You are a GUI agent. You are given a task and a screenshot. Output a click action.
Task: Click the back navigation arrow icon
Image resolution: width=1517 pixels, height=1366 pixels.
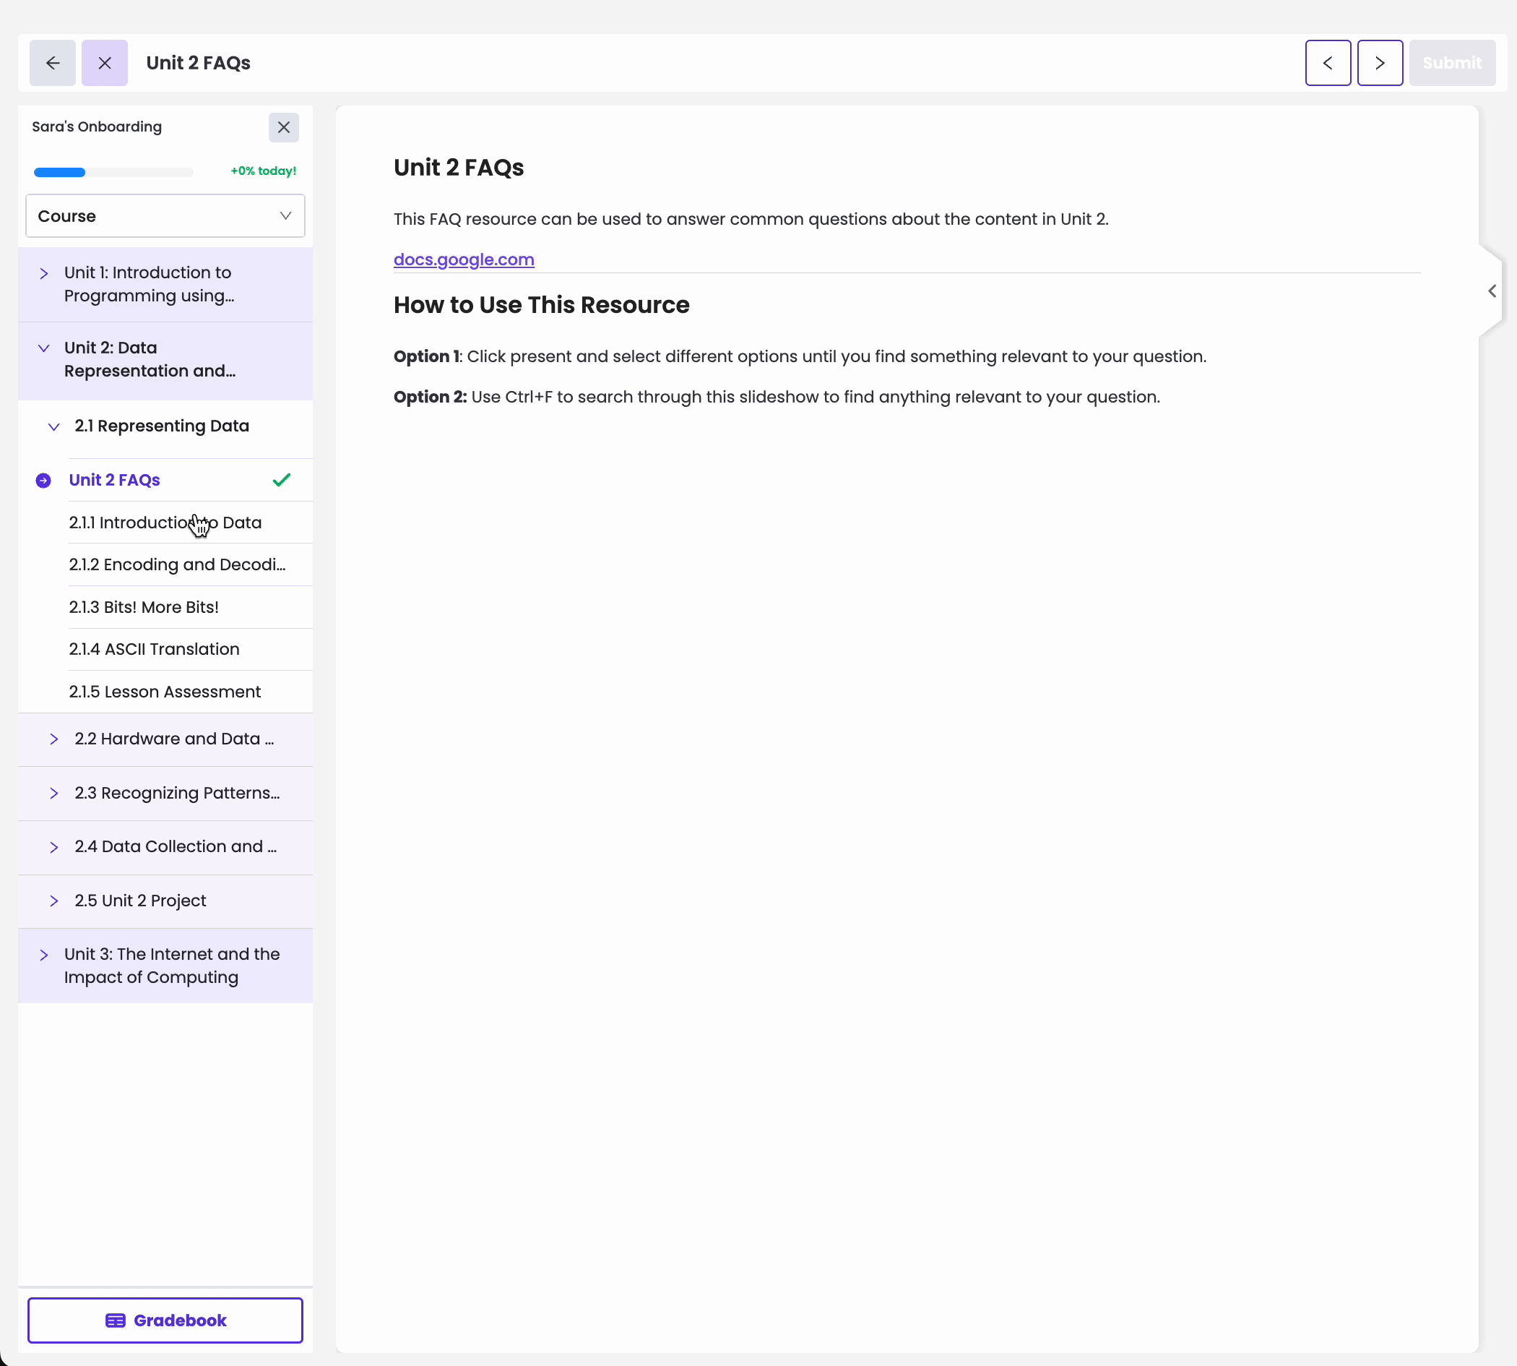tap(53, 62)
